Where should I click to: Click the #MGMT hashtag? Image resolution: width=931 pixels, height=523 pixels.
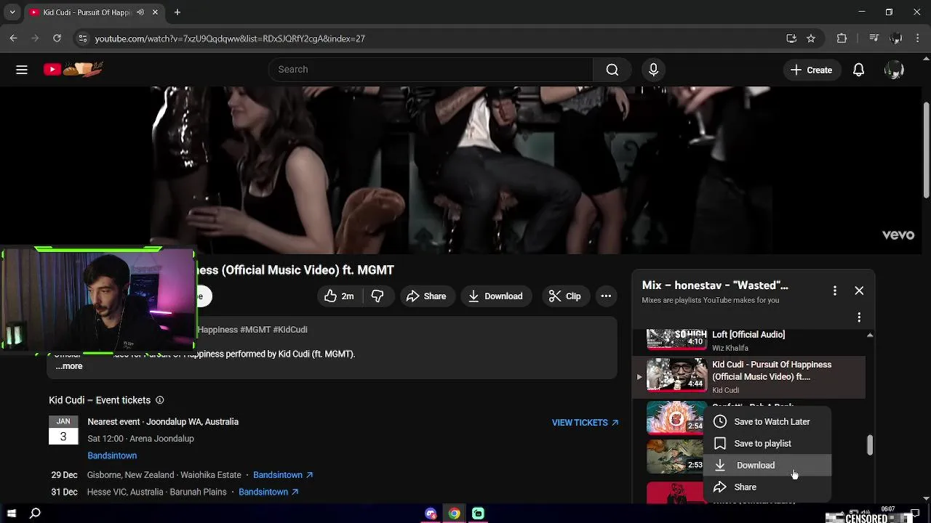(255, 330)
